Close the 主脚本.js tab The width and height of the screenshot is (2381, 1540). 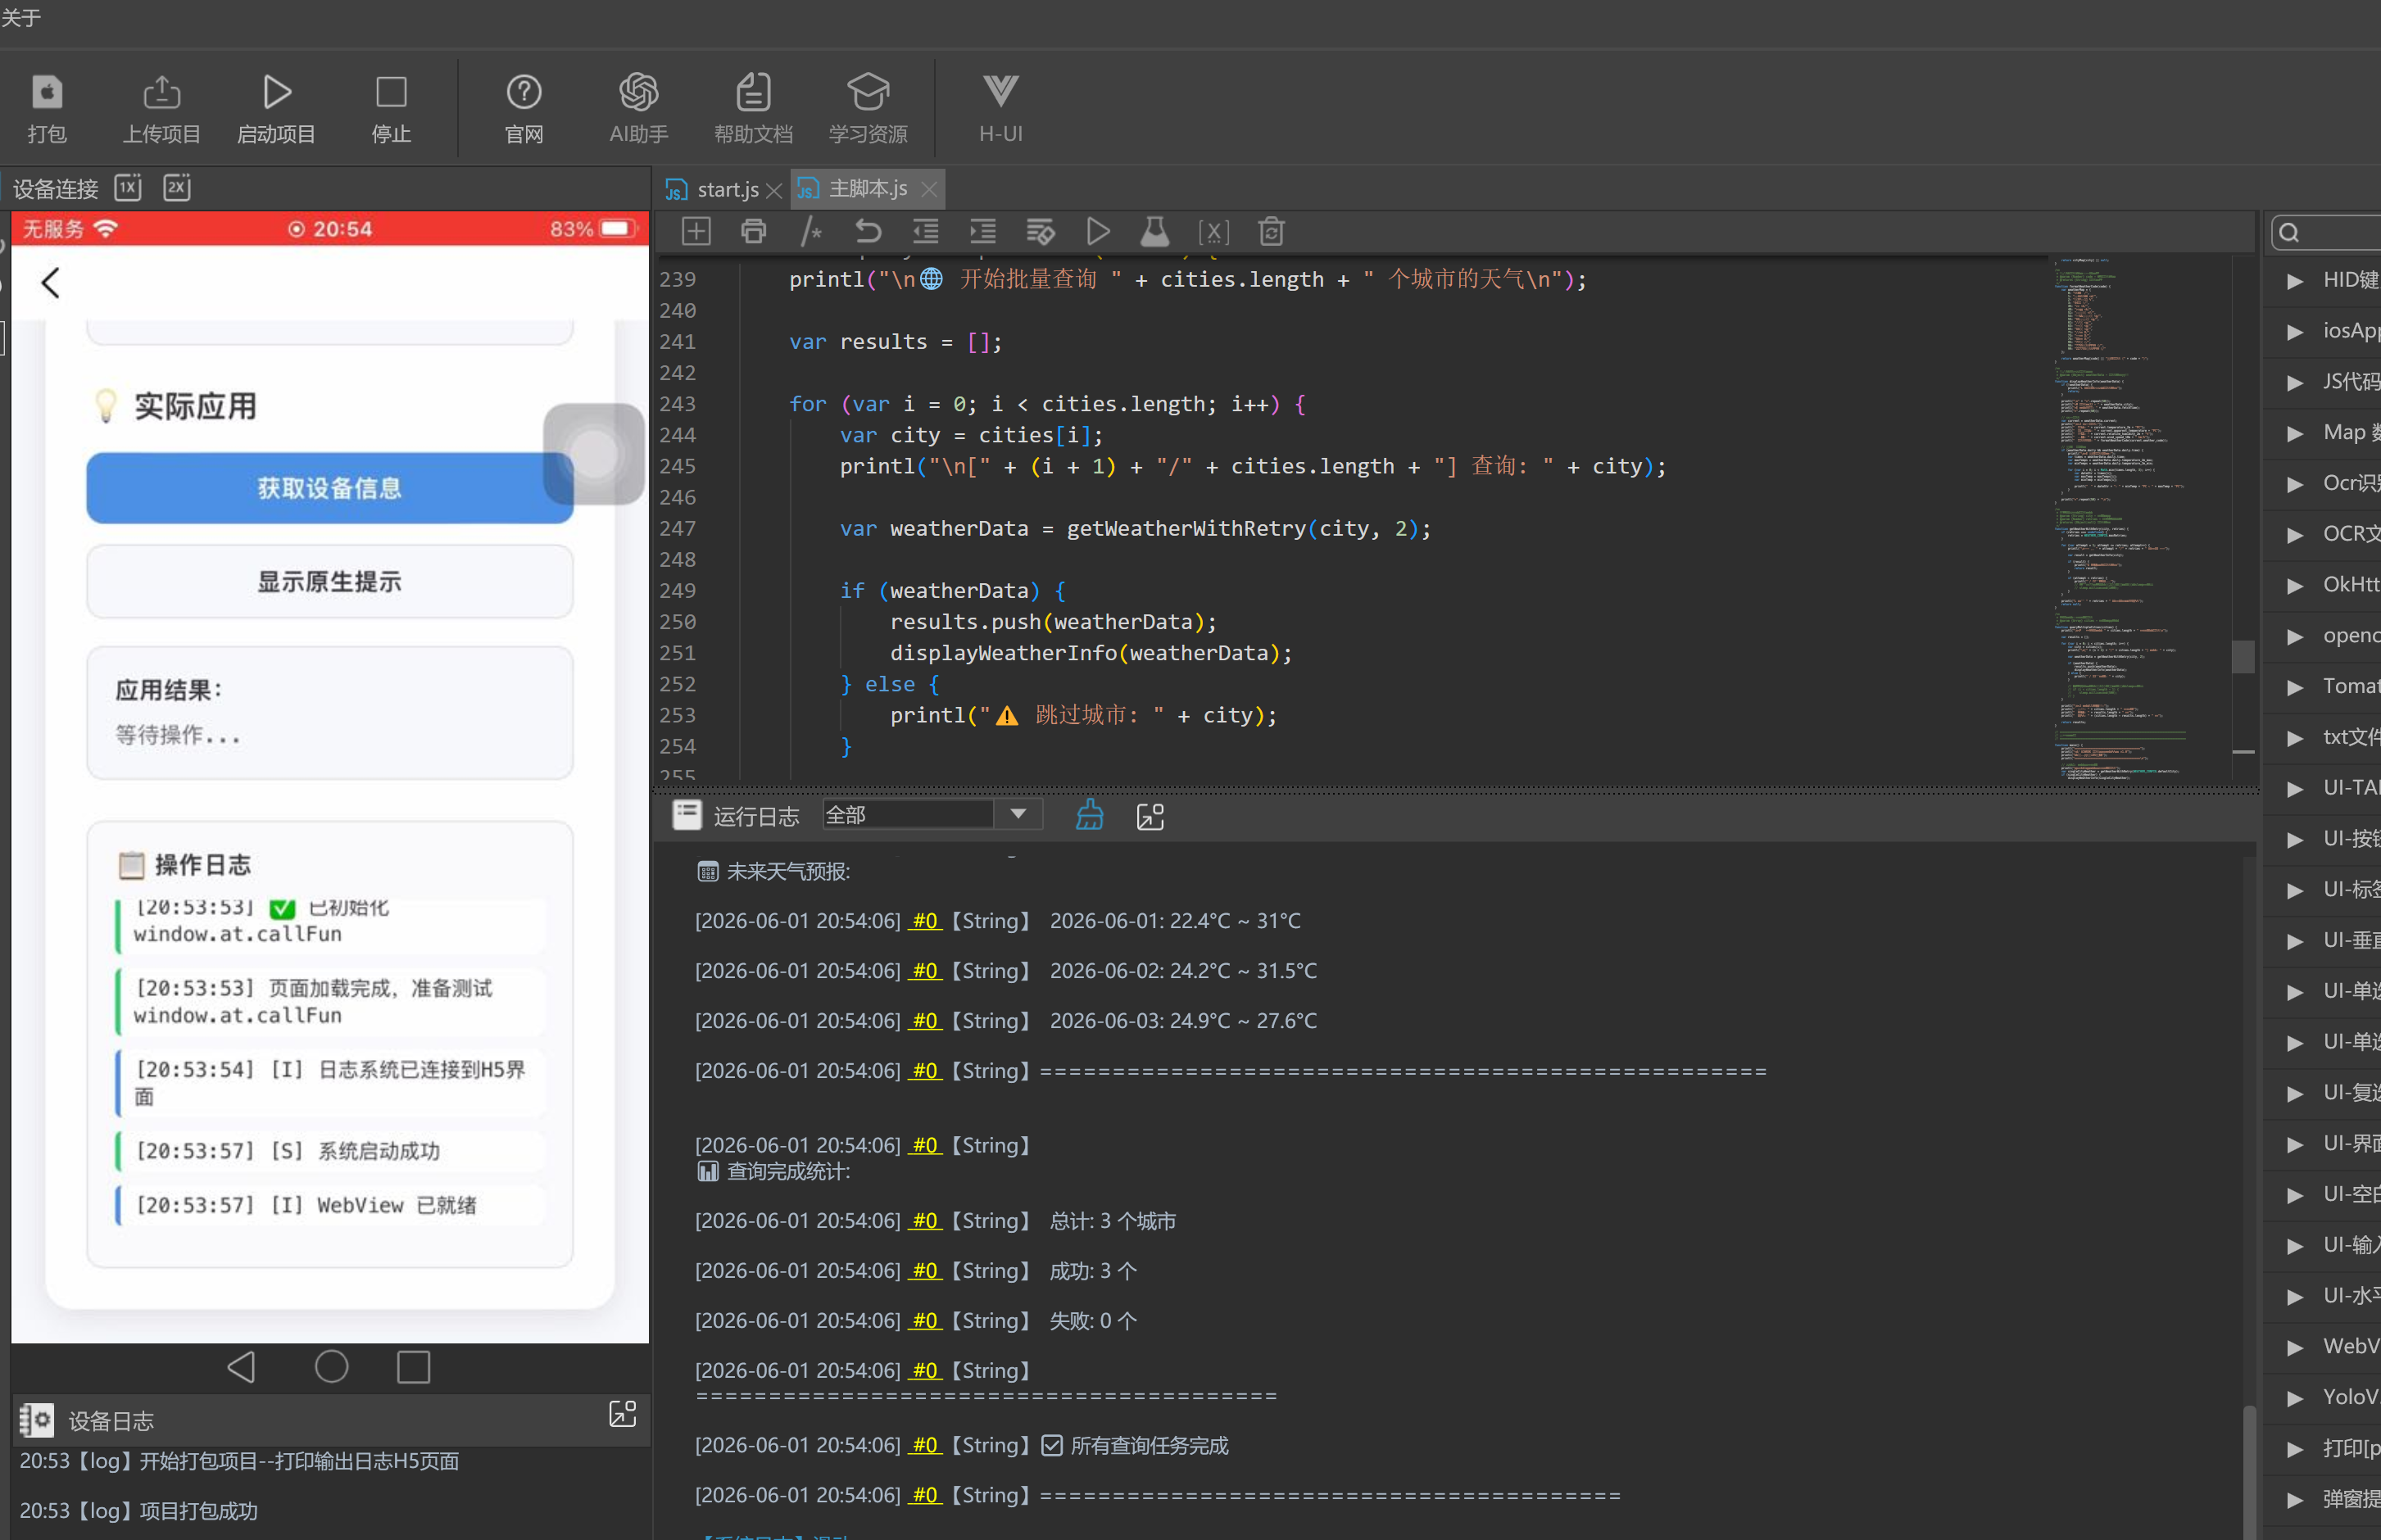[929, 189]
